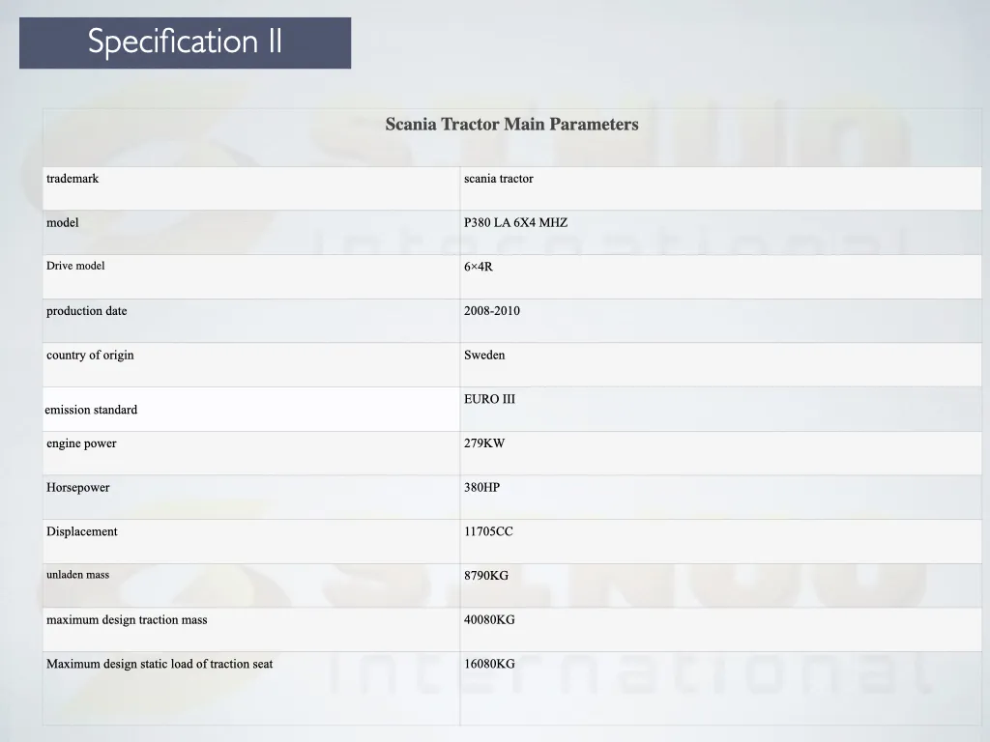
Task: Select the "8790KG" value cell
Action: 486,576
